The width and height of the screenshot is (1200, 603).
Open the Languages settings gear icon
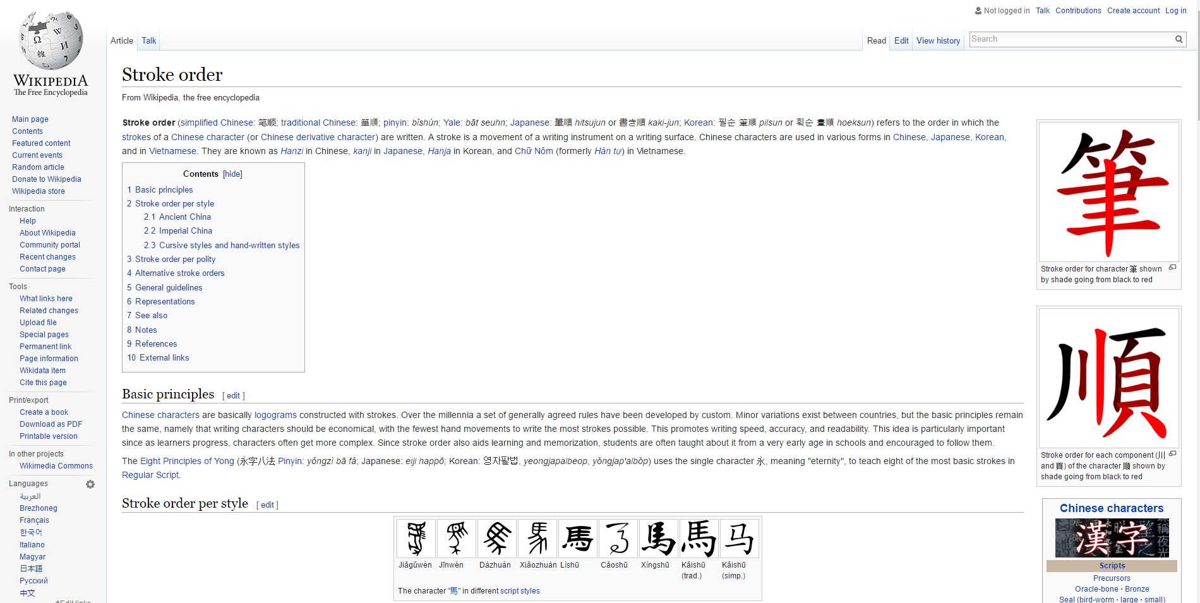pyautogui.click(x=90, y=484)
